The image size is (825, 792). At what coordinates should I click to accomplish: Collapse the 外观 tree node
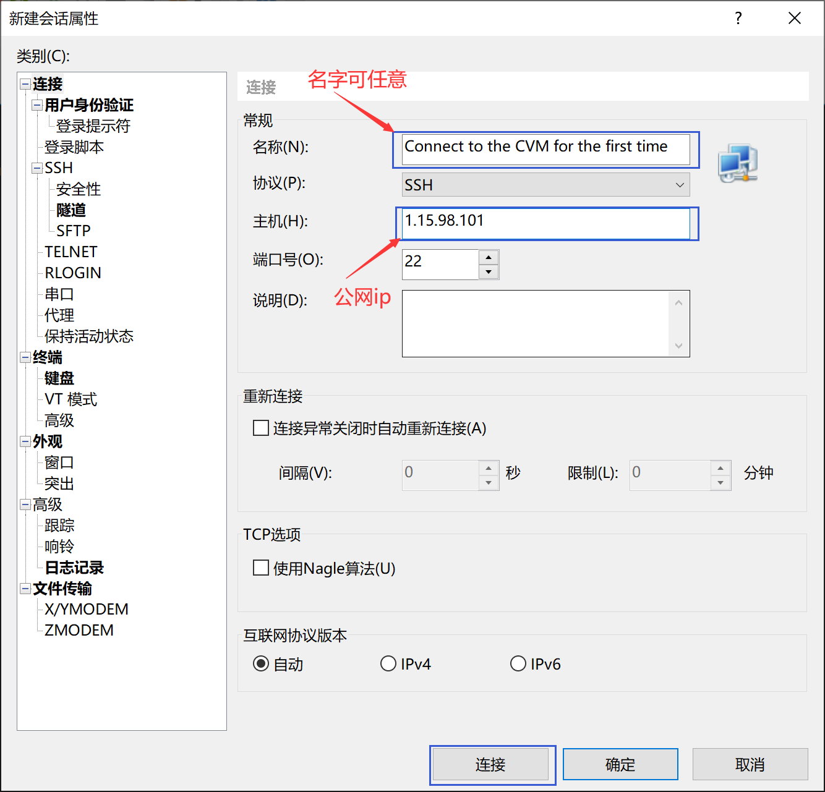25,441
